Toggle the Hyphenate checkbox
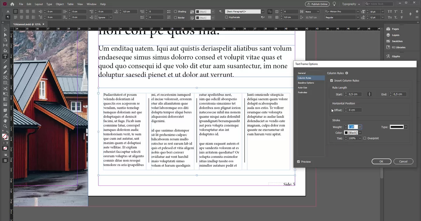This screenshot has width=421, height=221. (x=226, y=17)
